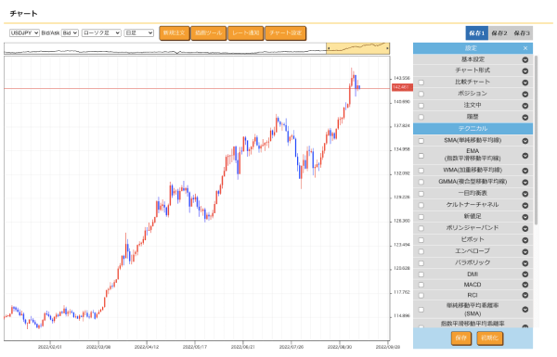The image size is (557, 357).
Task: Expand the チャート形式 section arrow
Action: tap(525, 71)
